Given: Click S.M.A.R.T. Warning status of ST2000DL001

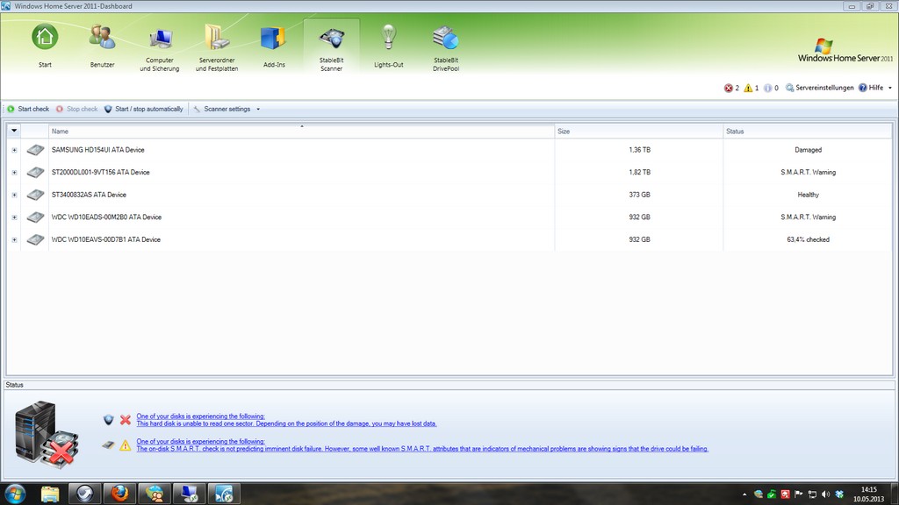Looking at the screenshot, I should 808,173.
